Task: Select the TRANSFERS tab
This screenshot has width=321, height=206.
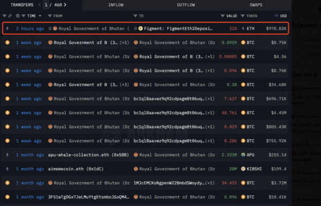Action: [x=22, y=5]
